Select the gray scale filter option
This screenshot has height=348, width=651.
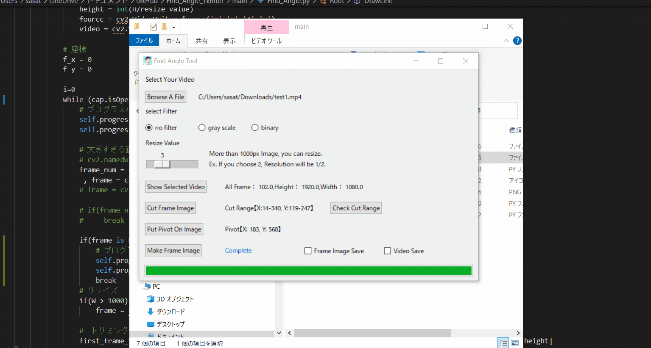coord(202,127)
